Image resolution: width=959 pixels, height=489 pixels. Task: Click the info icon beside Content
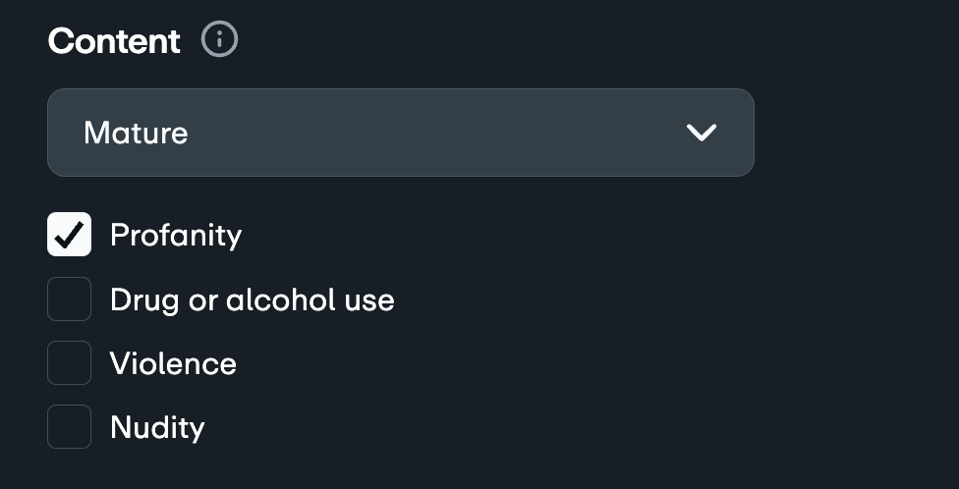pyautogui.click(x=220, y=40)
